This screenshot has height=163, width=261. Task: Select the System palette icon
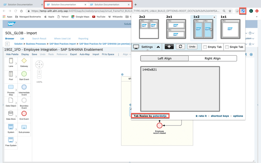click(x=11, y=127)
